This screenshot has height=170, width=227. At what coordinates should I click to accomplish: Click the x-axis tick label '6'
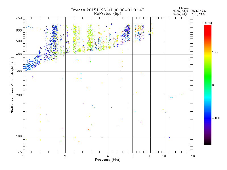(x=133, y=156)
